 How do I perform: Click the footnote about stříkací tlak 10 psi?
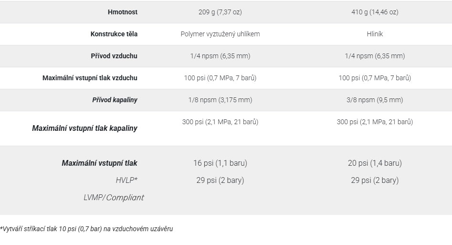coord(86,229)
